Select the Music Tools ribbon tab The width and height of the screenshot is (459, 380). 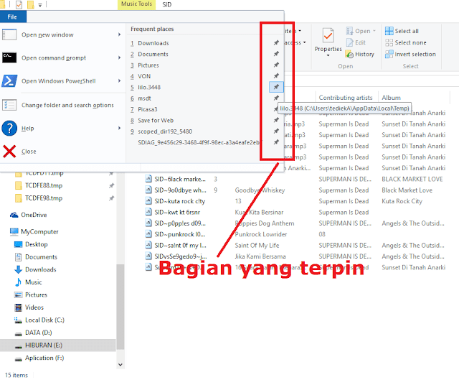coord(136,4)
